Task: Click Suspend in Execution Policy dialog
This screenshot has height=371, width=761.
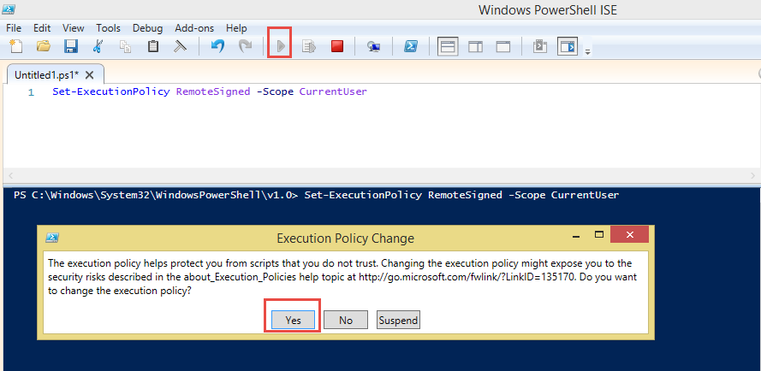Action: coord(398,320)
